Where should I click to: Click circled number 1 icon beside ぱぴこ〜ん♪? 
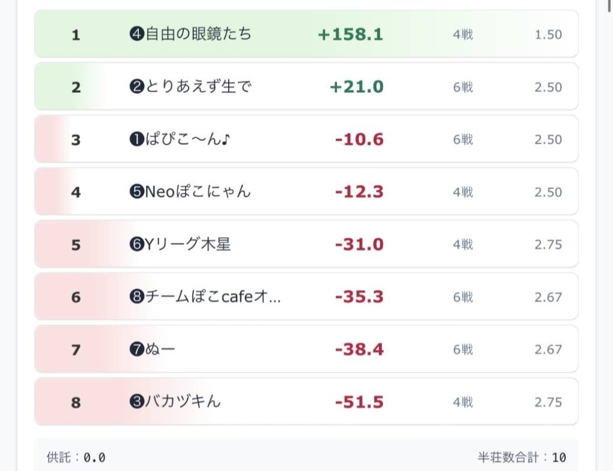135,140
